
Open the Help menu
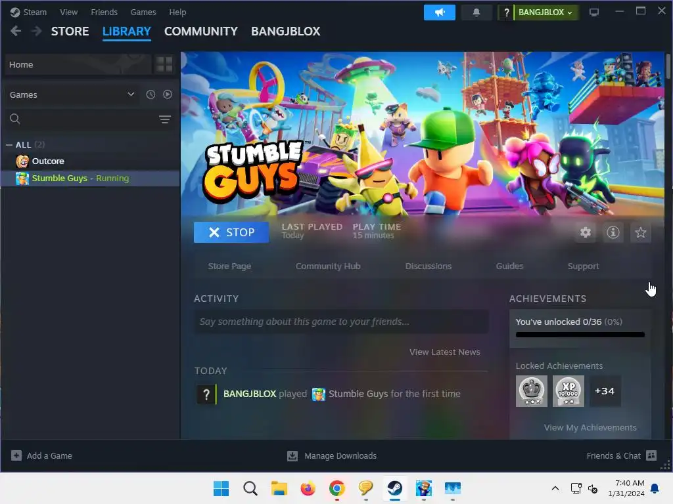[177, 12]
